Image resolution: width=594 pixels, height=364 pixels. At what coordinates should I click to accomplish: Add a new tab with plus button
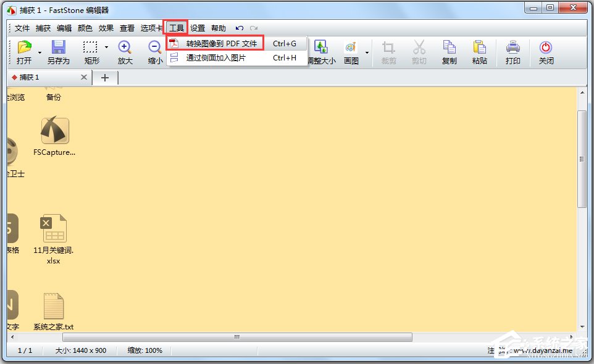(x=105, y=78)
